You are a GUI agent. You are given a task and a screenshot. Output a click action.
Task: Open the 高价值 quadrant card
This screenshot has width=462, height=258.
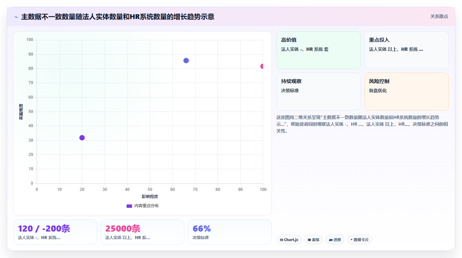click(319, 50)
